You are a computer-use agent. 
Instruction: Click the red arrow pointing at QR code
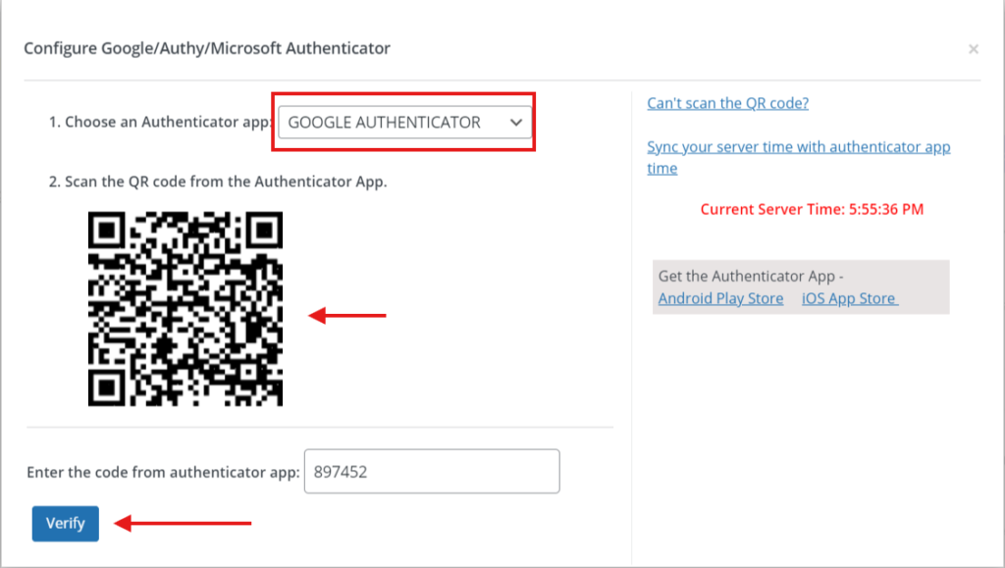point(348,316)
